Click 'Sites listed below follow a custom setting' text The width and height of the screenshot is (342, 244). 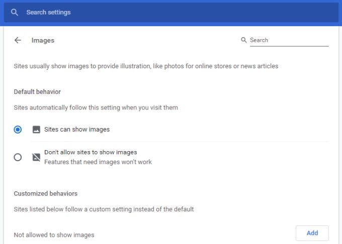click(104, 209)
